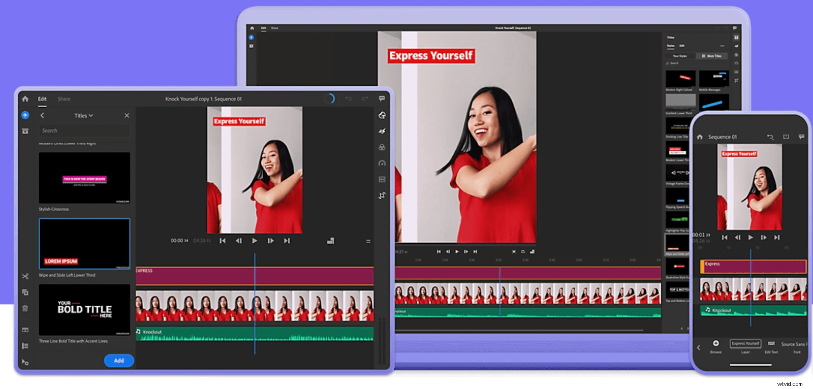Viewport: 813px width, 389px height.
Task: Select the EXPRESS title clip on tablet timeline
Action: pyautogui.click(x=255, y=276)
